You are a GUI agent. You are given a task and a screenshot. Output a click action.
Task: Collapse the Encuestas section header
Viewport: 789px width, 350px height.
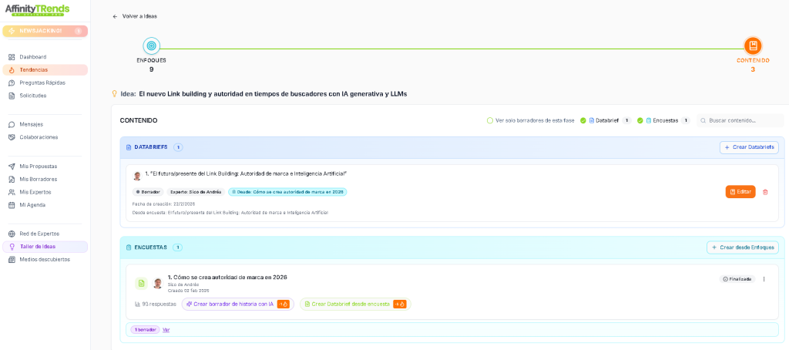[150, 247]
